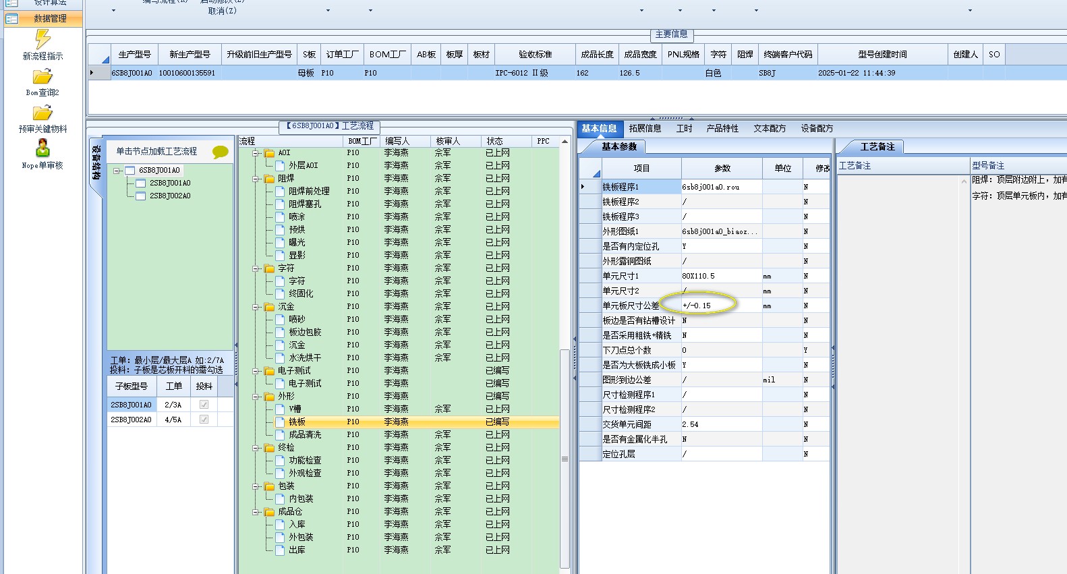Collapse the 6SB8J001A0 root tree node

point(117,171)
